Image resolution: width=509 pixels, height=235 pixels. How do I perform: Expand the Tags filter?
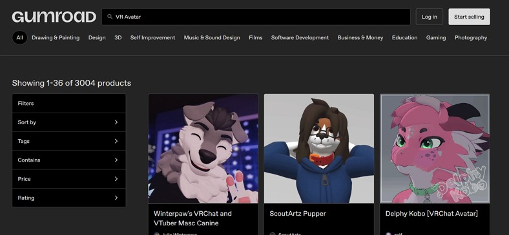pos(69,141)
